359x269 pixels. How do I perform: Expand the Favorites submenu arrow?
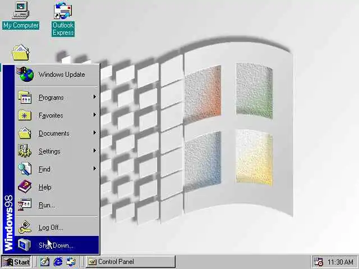(95, 115)
